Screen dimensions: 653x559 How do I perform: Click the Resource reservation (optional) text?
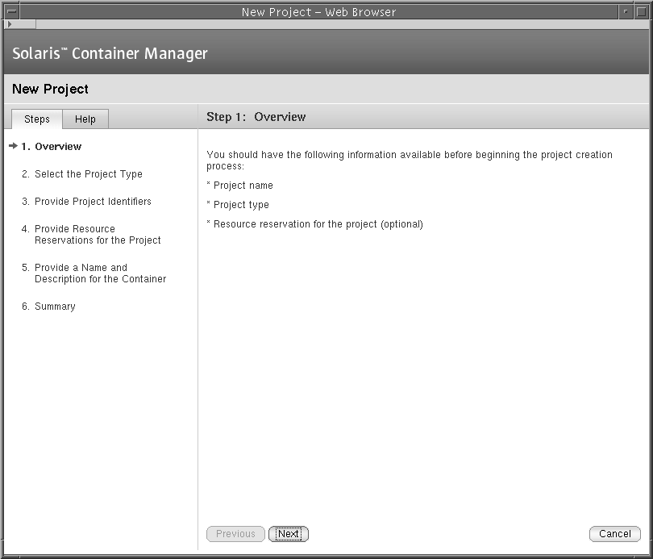(x=318, y=224)
